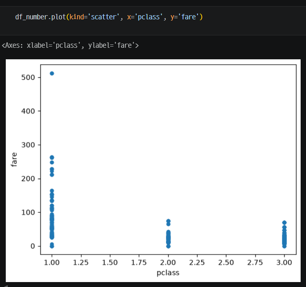
Task: Click the 300 y-axis tick label
Action: tap(28, 145)
